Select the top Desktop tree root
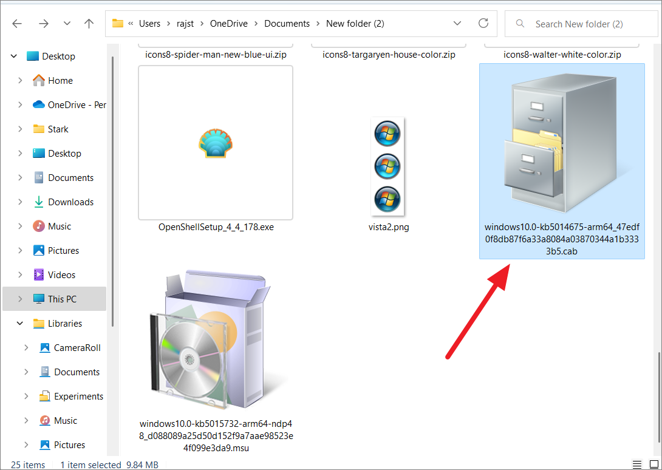 [x=58, y=56]
